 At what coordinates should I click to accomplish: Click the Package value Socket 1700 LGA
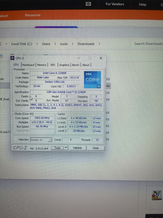pos(55,82)
